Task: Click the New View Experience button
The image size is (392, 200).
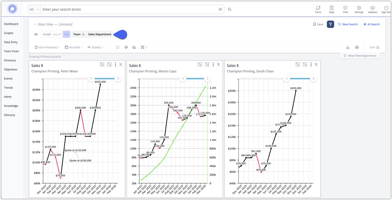Action: 360,56
